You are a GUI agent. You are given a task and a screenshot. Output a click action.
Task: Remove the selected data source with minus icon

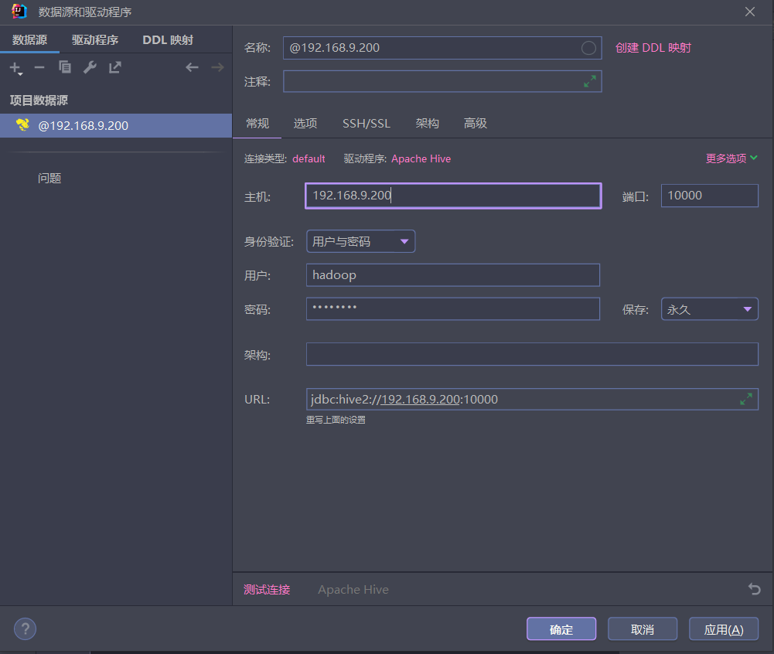[39, 67]
